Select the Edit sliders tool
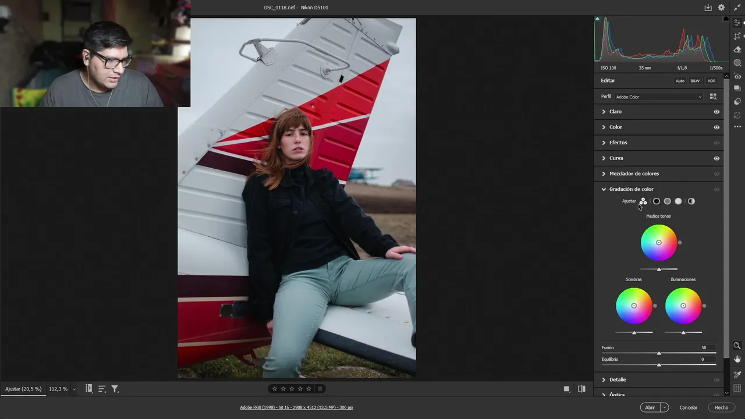This screenshot has height=419, width=745. pyautogui.click(x=737, y=23)
